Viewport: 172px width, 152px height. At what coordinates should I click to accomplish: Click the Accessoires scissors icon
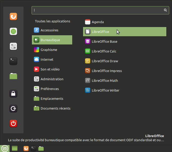click(37, 30)
